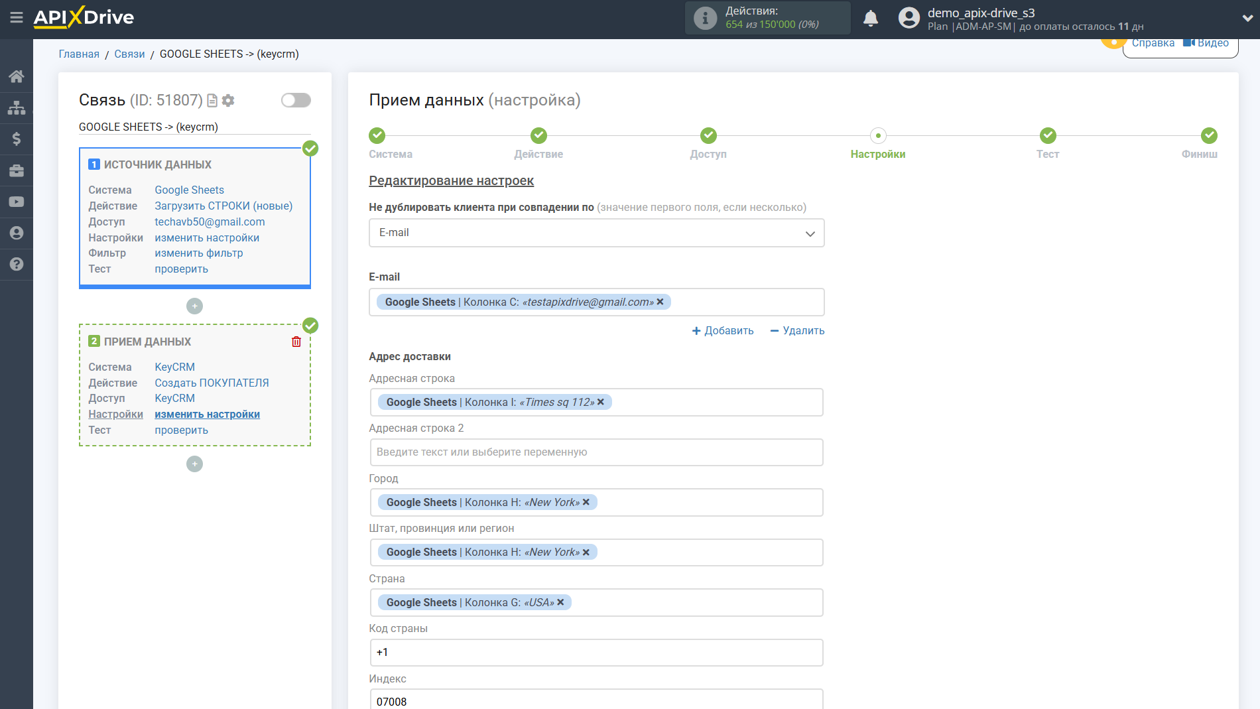1260x709 pixels.
Task: Remove the E-mail Column C tag
Action: click(x=661, y=302)
